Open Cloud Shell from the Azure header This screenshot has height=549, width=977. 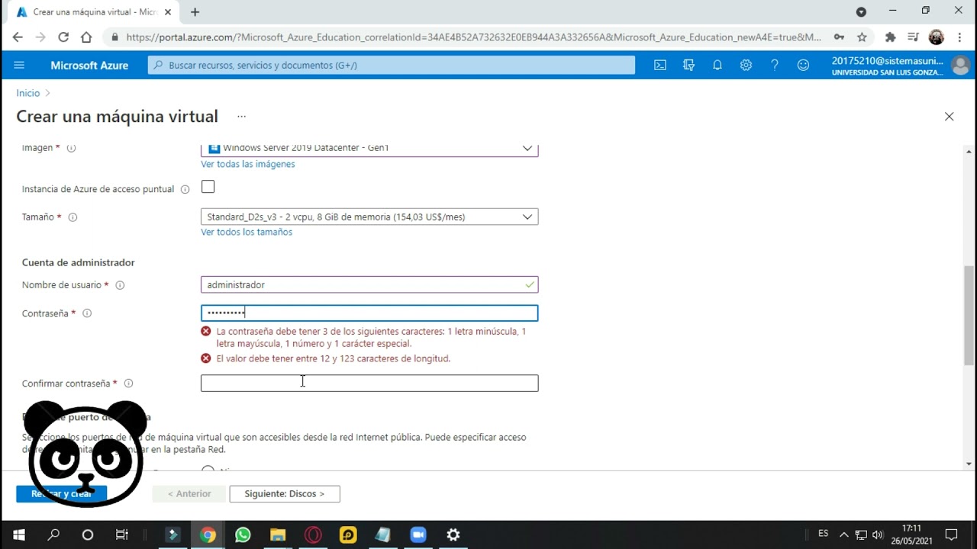(x=660, y=65)
